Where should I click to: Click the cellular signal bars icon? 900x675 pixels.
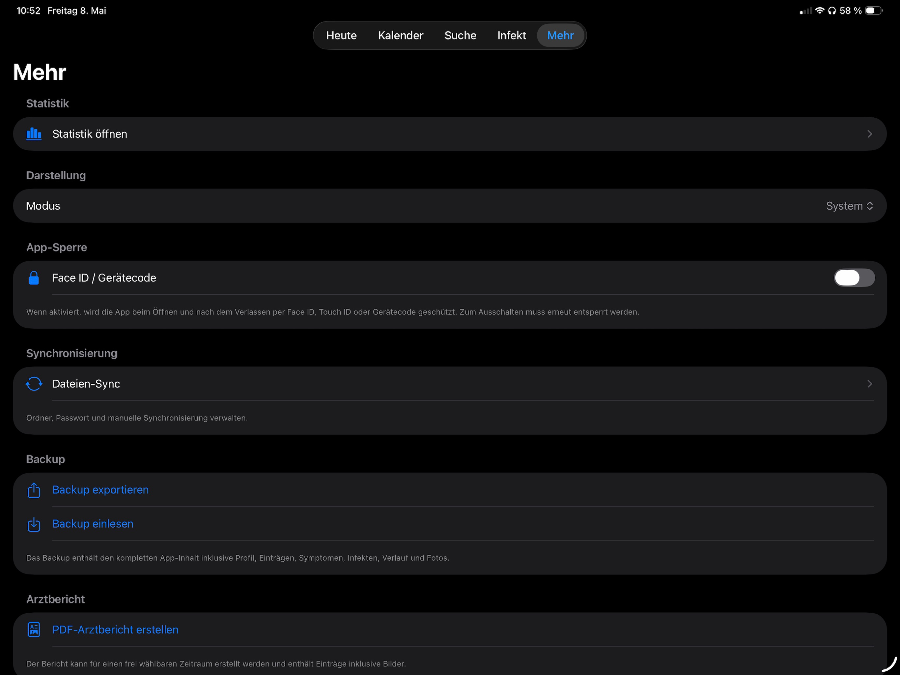[805, 11]
